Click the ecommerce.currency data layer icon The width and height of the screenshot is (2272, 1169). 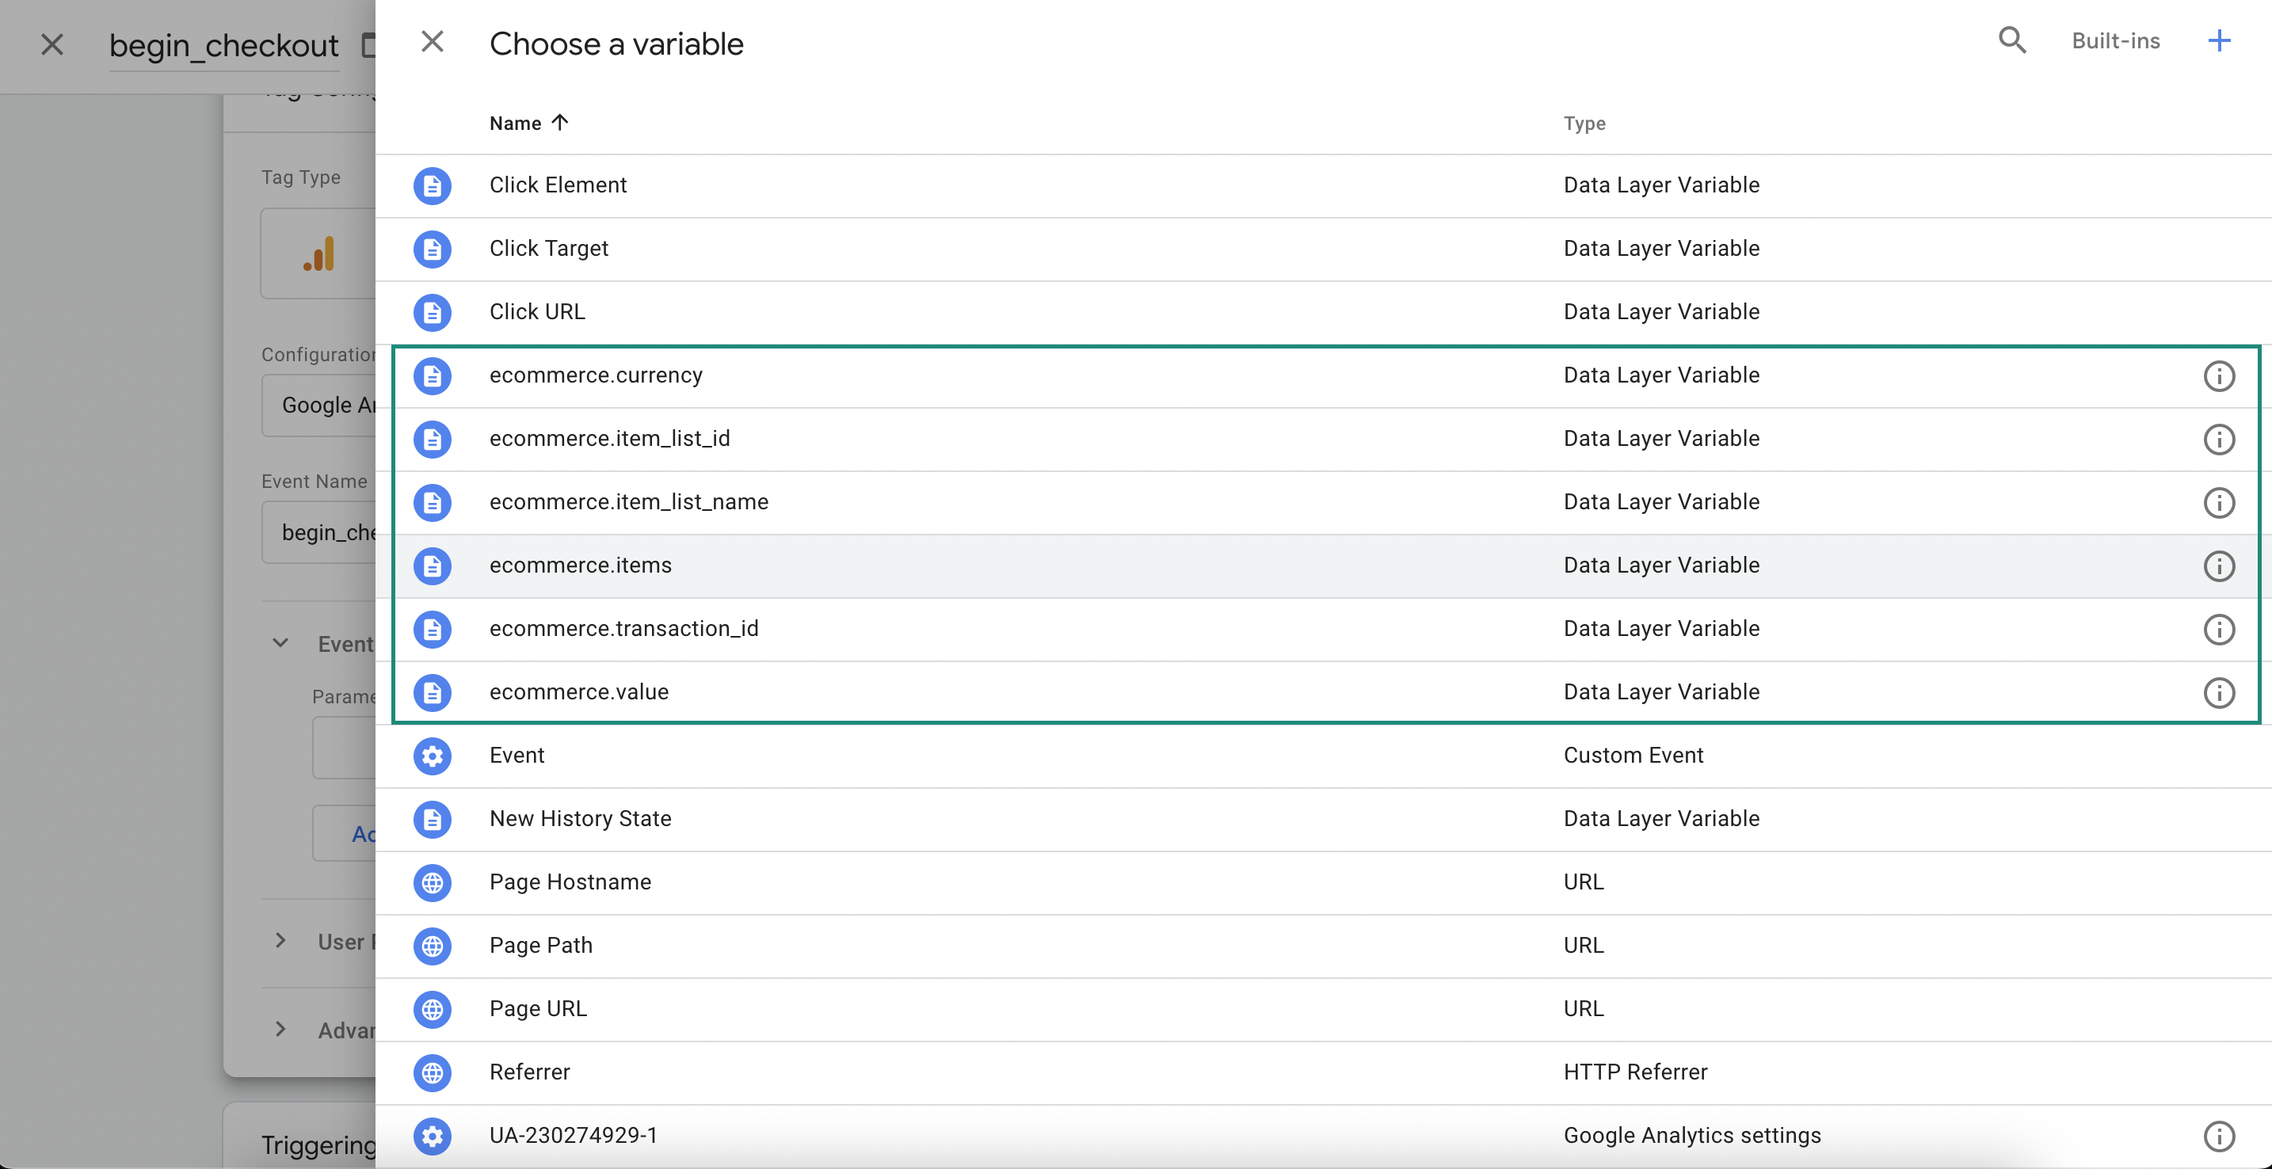433,376
